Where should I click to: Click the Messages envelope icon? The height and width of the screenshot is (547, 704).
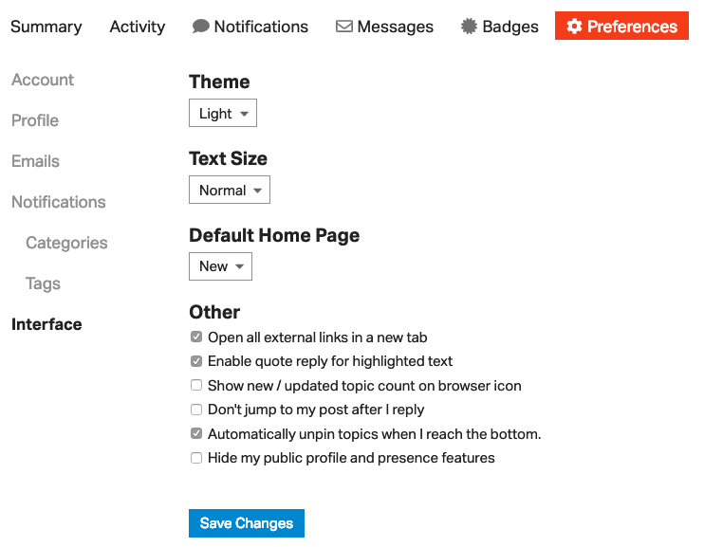pyautogui.click(x=344, y=26)
